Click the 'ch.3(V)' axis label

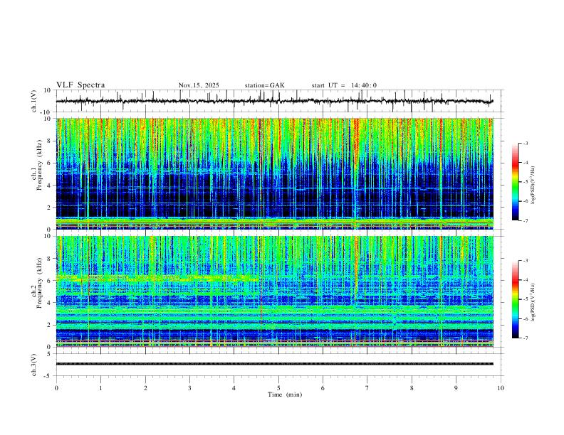[x=34, y=365]
